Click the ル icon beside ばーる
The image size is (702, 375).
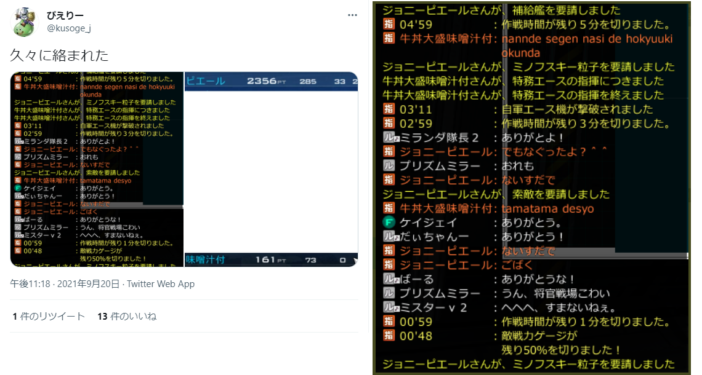389,279
